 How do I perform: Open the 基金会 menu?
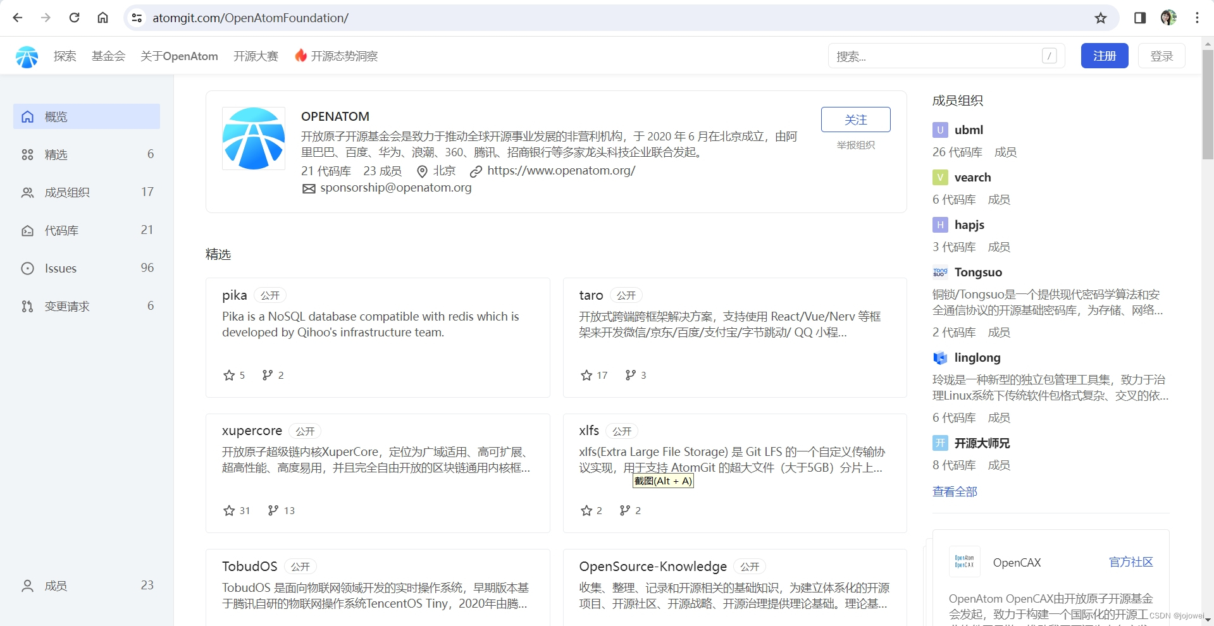click(x=108, y=56)
